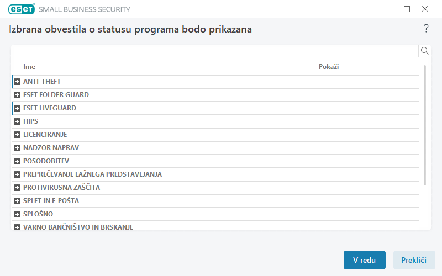
Task: Click the search magnifier icon
Action: 425,51
